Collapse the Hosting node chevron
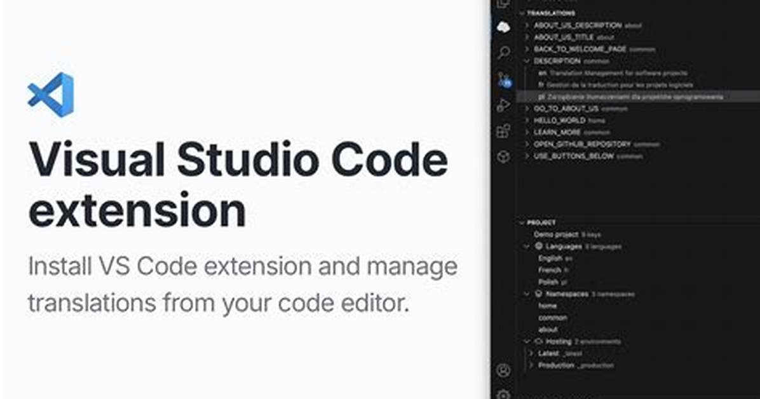The height and width of the screenshot is (399, 760). [527, 341]
